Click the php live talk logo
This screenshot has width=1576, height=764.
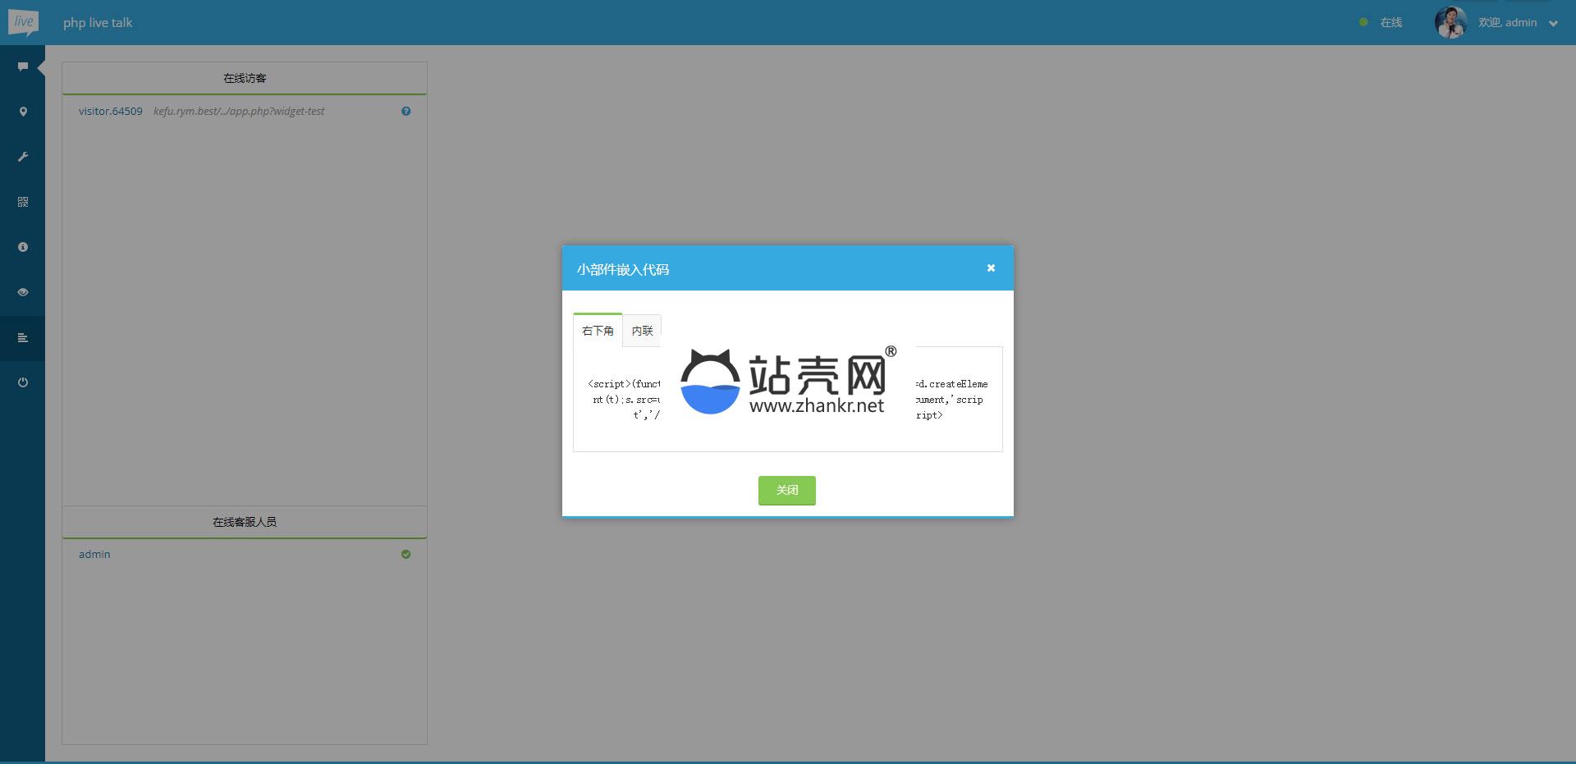coord(23,22)
